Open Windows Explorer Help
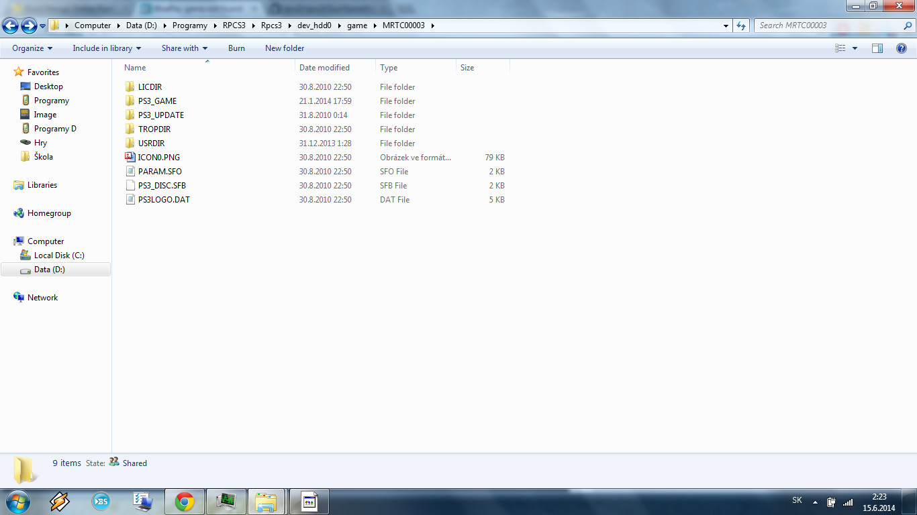917x515 pixels. tap(902, 48)
